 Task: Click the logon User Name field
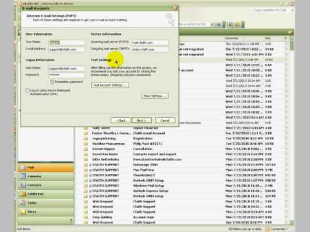pos(67,68)
